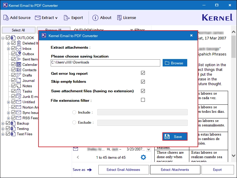The width and height of the screenshot is (237, 178).
Task: Click preview pane scroll up arrow
Action: (233, 32)
